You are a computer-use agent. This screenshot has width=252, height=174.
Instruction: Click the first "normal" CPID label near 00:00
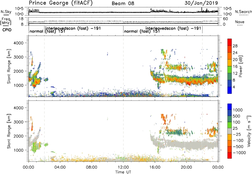pos(36,31)
